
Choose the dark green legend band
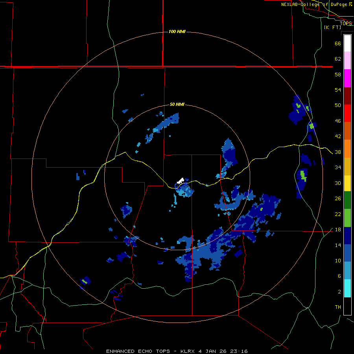click(347, 200)
